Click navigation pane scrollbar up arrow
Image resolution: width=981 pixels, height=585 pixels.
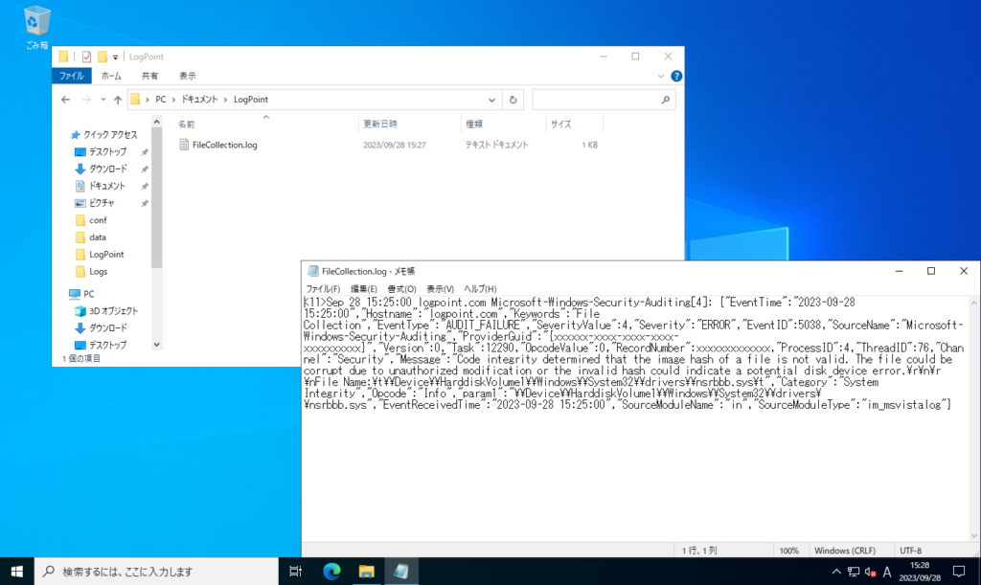156,122
